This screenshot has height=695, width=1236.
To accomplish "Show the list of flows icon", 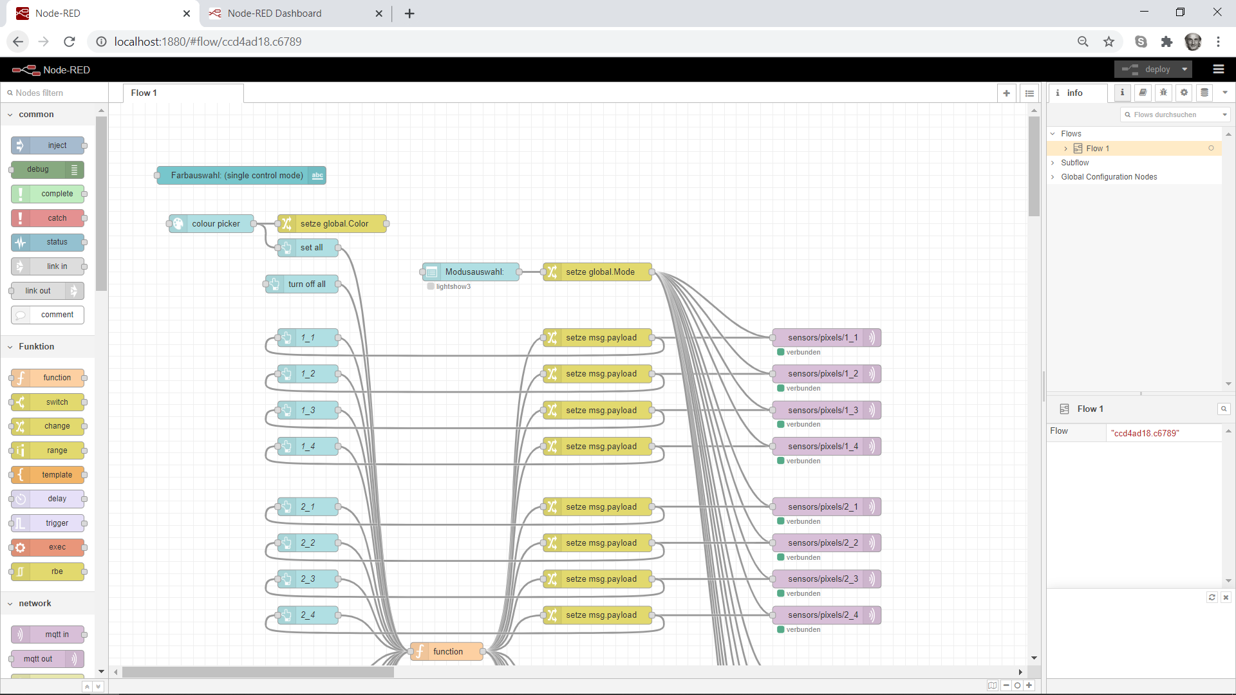I will [1029, 93].
